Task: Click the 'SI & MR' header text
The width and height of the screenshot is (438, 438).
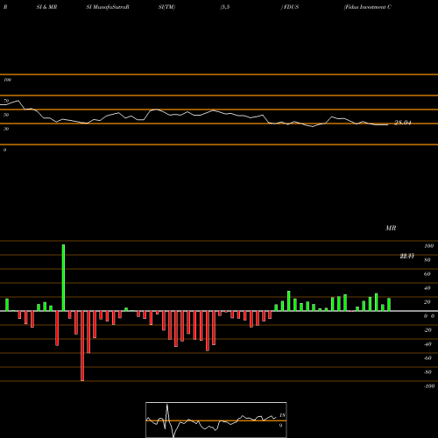Action: click(46, 7)
